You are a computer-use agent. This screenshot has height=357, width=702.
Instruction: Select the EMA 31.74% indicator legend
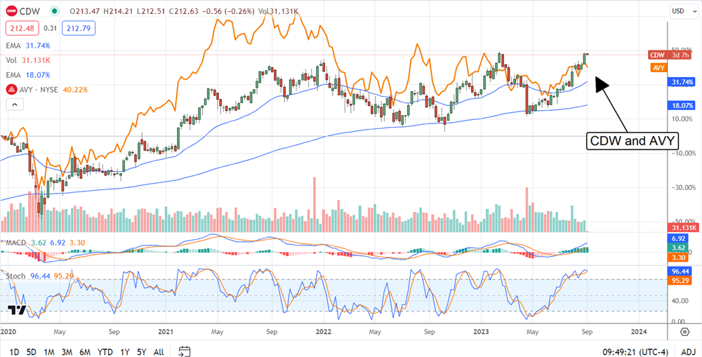click(28, 46)
